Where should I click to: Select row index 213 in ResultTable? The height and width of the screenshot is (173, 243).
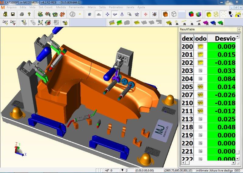click(x=187, y=119)
